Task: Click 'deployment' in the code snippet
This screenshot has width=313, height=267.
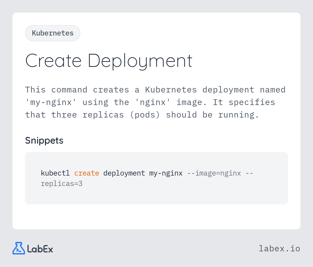Action: pyautogui.click(x=124, y=173)
